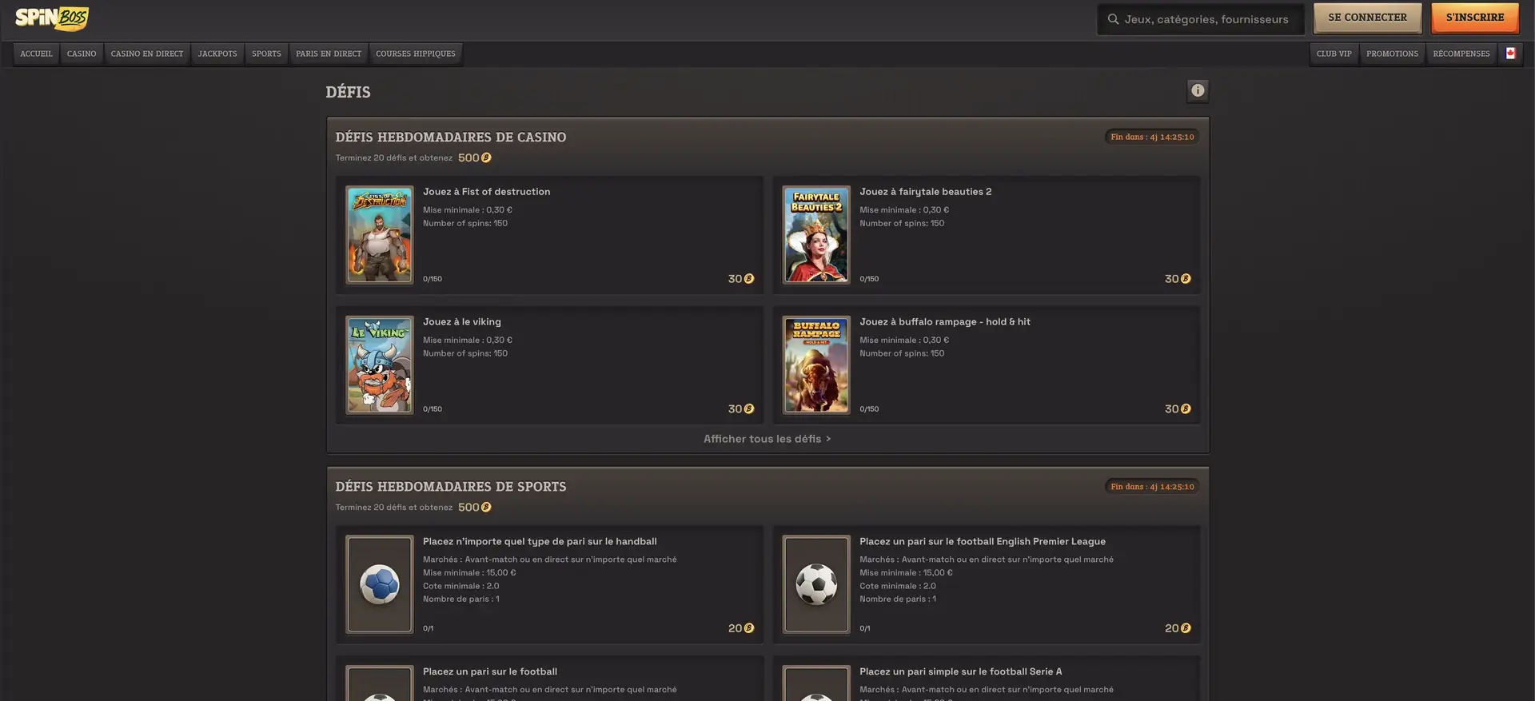
Task: Click 'Placez un pari simple sur le football Serie A'
Action: click(x=961, y=671)
